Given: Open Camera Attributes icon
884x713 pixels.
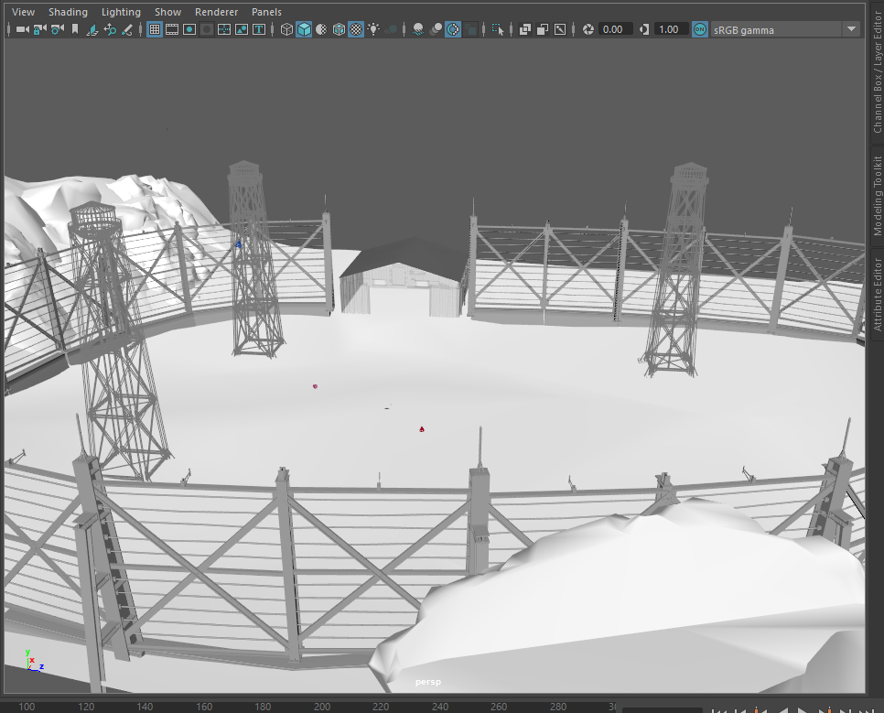Looking at the screenshot, I should [x=58, y=29].
